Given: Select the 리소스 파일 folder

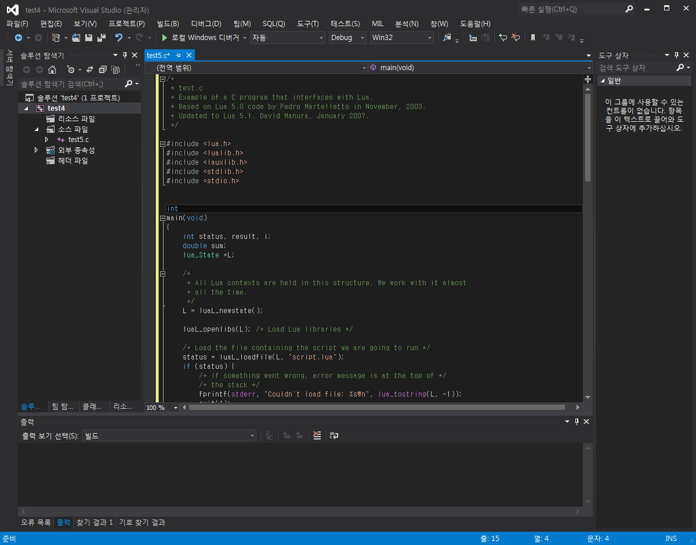Looking at the screenshot, I should coord(76,119).
